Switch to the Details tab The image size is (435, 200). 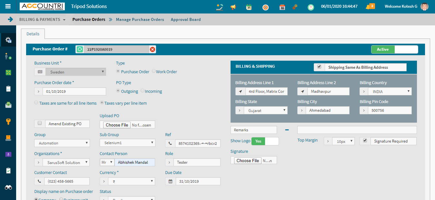click(33, 34)
